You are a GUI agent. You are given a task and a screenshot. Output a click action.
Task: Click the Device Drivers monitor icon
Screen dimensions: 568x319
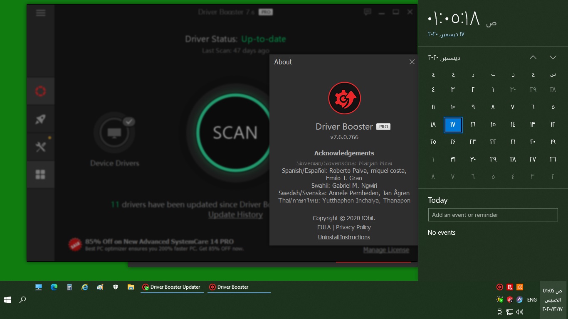[x=114, y=133]
